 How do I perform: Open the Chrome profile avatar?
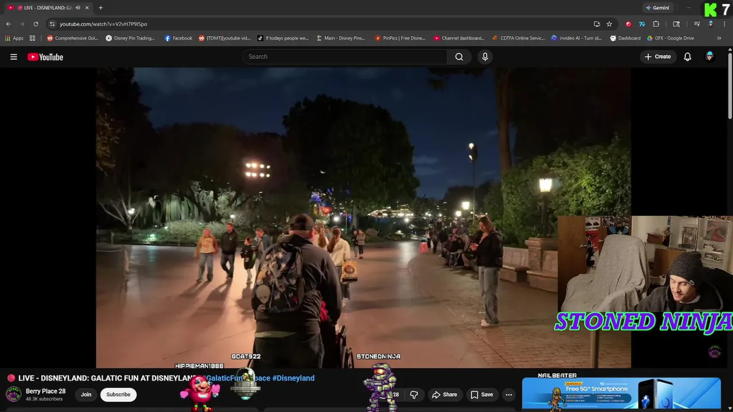[711, 24]
